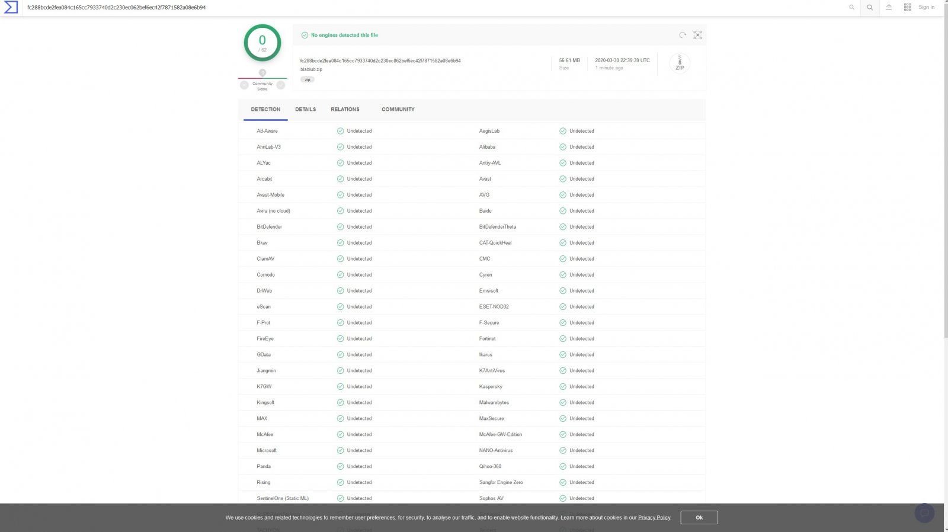Click the BitDefender undetected check icon

(x=340, y=227)
